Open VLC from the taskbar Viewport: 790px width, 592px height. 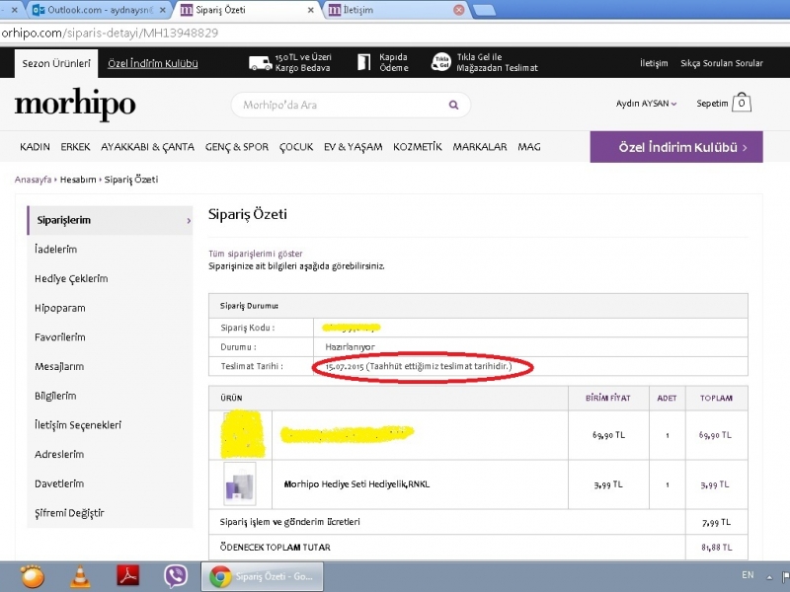click(80, 576)
